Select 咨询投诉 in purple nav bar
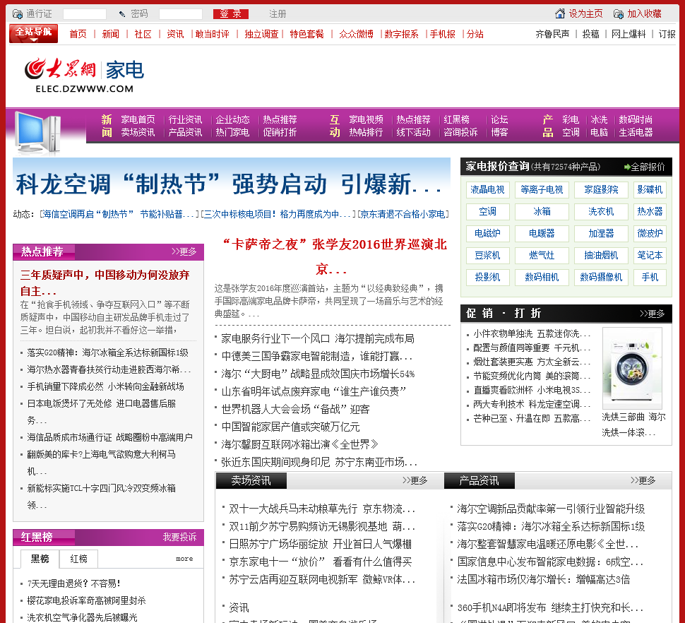685x623 pixels. 460,132
